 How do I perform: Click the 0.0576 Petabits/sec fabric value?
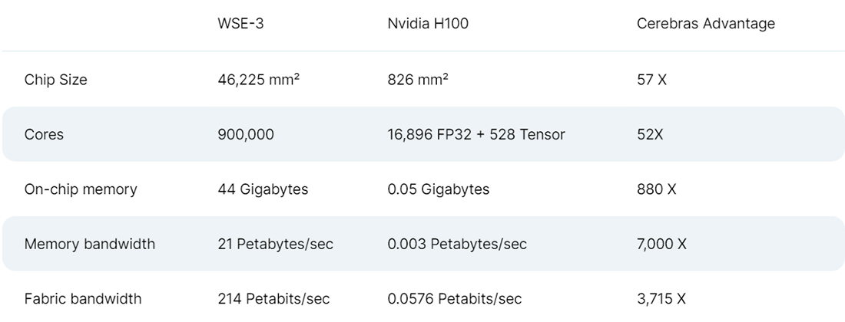[454, 299]
